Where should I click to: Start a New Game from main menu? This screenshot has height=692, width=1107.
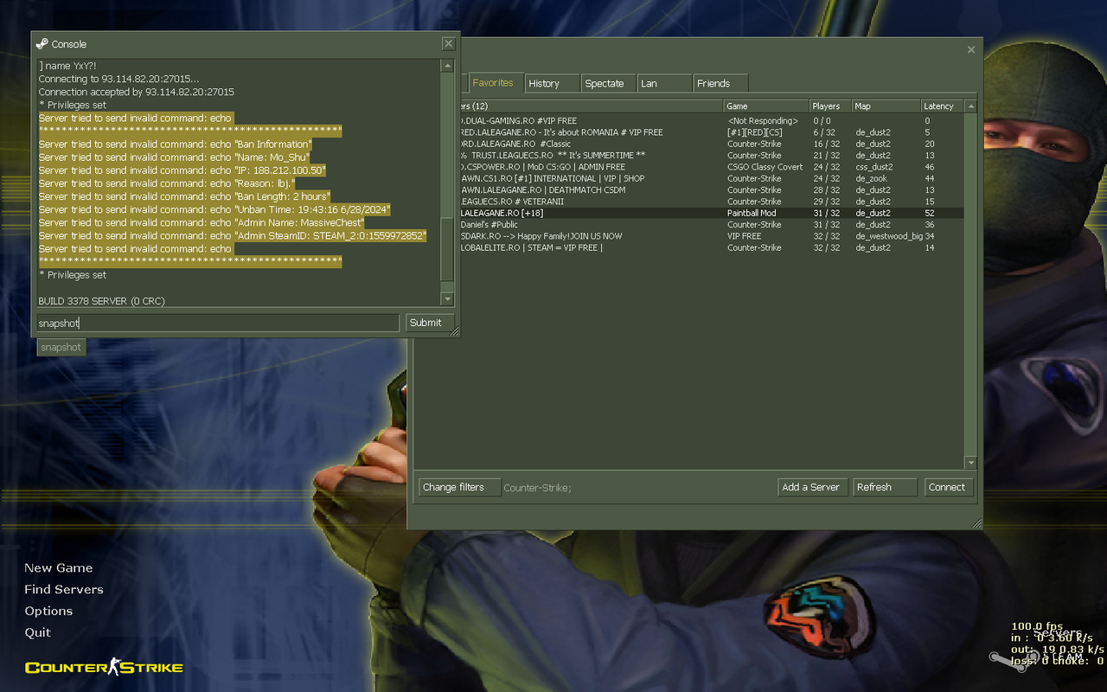tap(59, 568)
